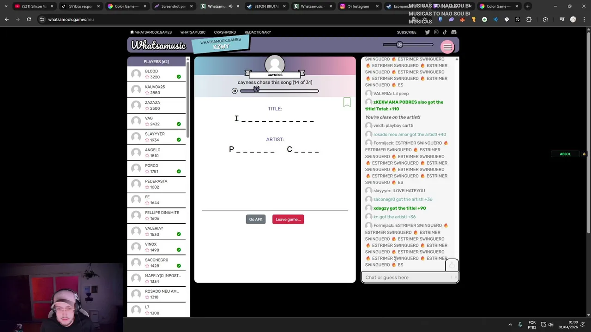Image resolution: width=591 pixels, height=332 pixels.
Task: Click the green bookmark icon on song card
Action: [x=347, y=102]
